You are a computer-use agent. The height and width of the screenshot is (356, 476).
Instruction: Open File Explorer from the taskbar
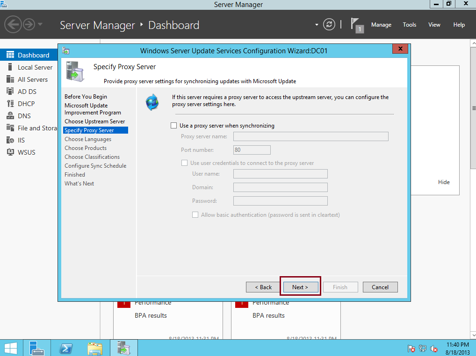[94, 348]
